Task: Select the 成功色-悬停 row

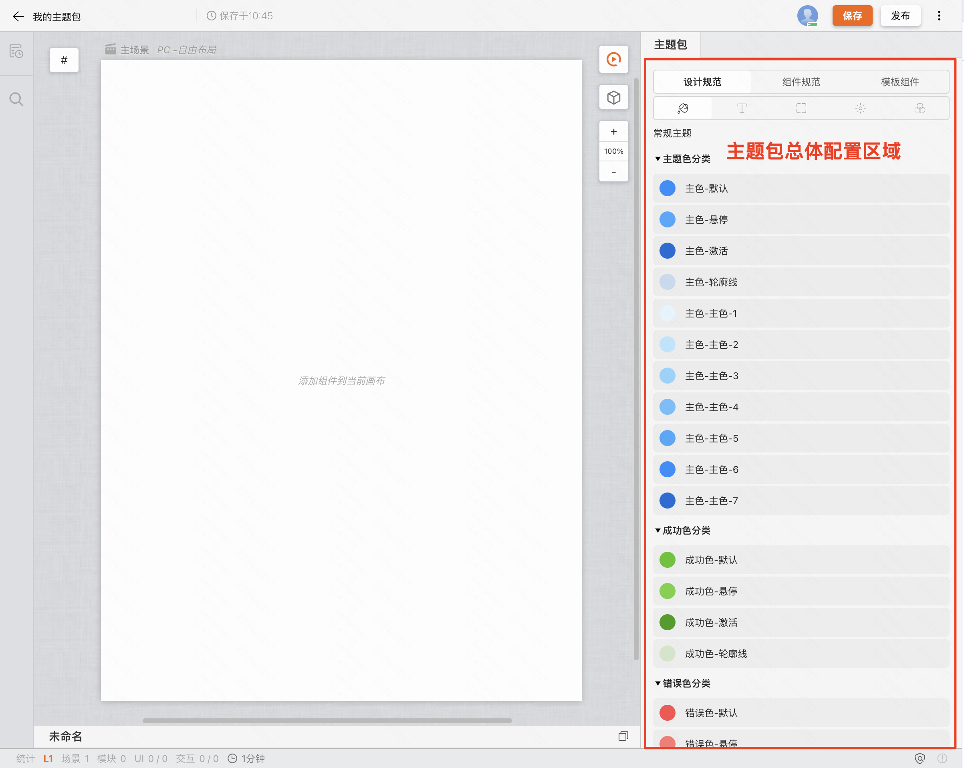Action: 801,591
